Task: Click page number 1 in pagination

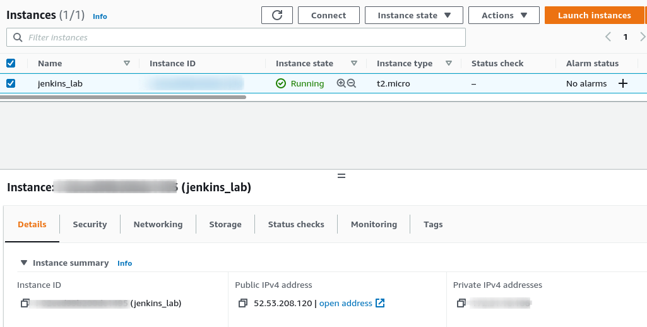Action: pyautogui.click(x=625, y=37)
